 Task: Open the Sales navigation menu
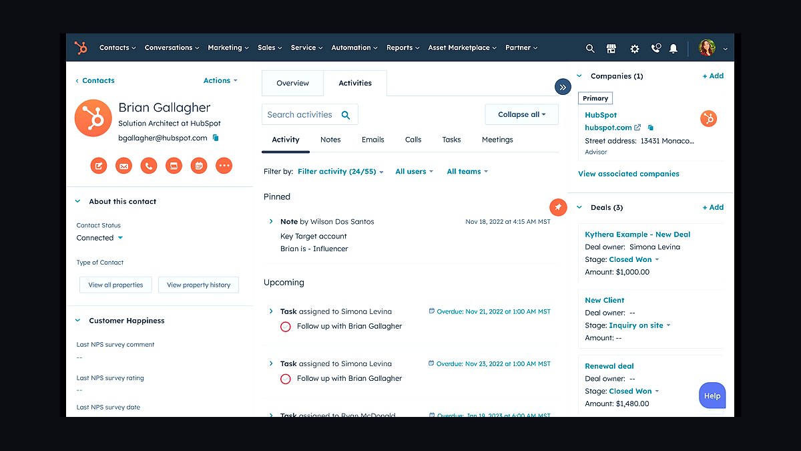coord(270,48)
